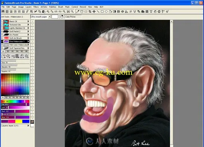
Task: Open the Filters menu
Action: point(36,7)
